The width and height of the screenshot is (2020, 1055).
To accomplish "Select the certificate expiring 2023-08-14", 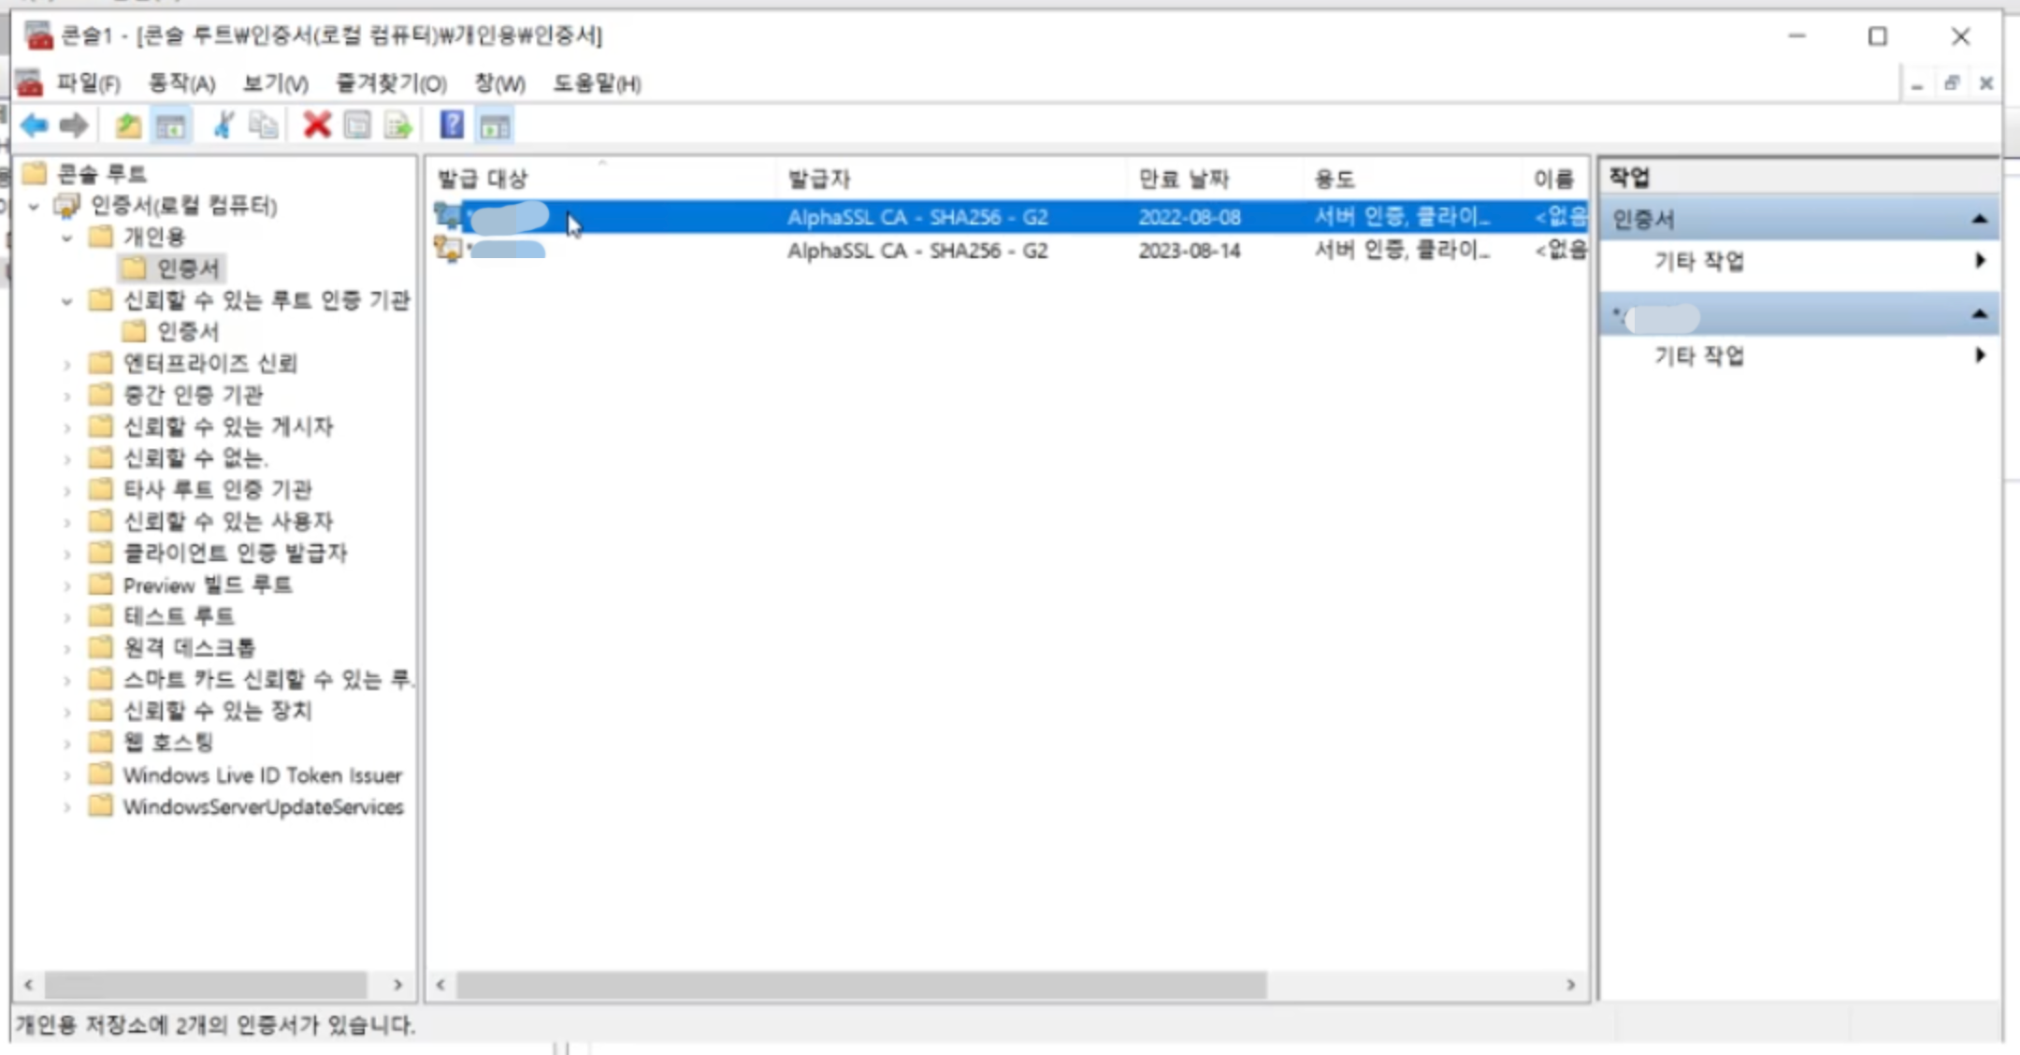I will click(x=1188, y=251).
